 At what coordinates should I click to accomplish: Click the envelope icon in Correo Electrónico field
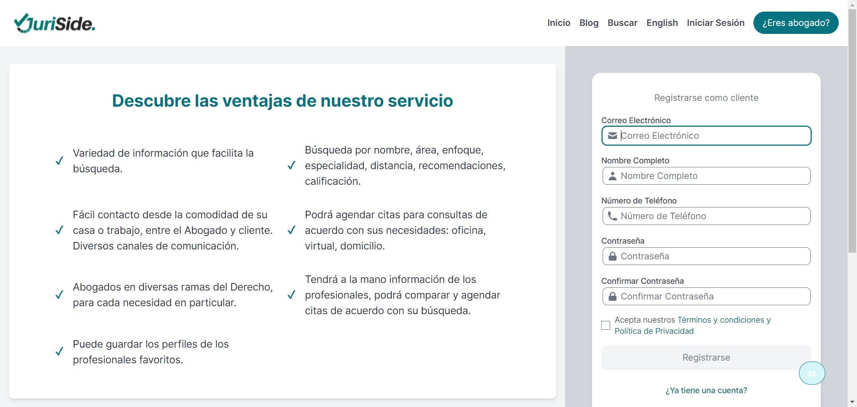pyautogui.click(x=613, y=136)
